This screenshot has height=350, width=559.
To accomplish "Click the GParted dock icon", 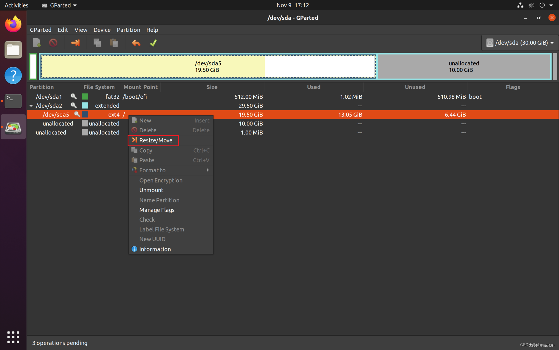I will [x=13, y=127].
